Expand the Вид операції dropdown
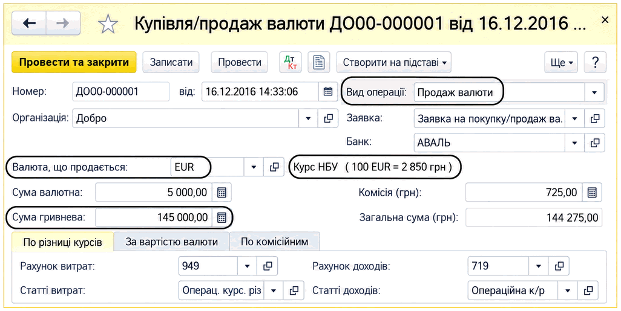 click(x=594, y=92)
